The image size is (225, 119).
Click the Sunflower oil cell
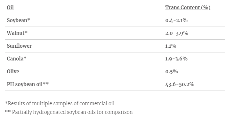(x=19, y=46)
